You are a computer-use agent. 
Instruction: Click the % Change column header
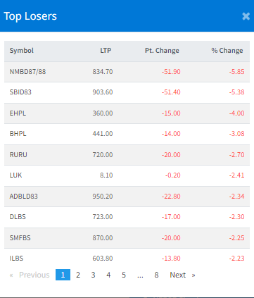coord(227,51)
